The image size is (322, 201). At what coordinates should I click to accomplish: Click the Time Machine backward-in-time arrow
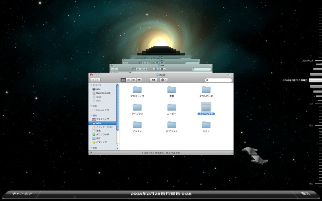tap(250, 150)
